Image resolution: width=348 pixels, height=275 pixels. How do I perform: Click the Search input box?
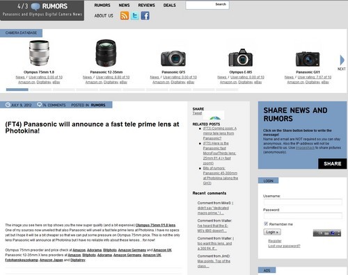(207, 5)
